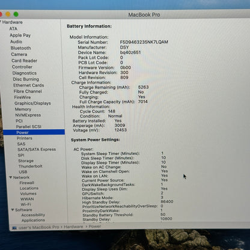This screenshot has height=250, width=250.
Task: Click the amperage value 3009
Action: coord(120,126)
